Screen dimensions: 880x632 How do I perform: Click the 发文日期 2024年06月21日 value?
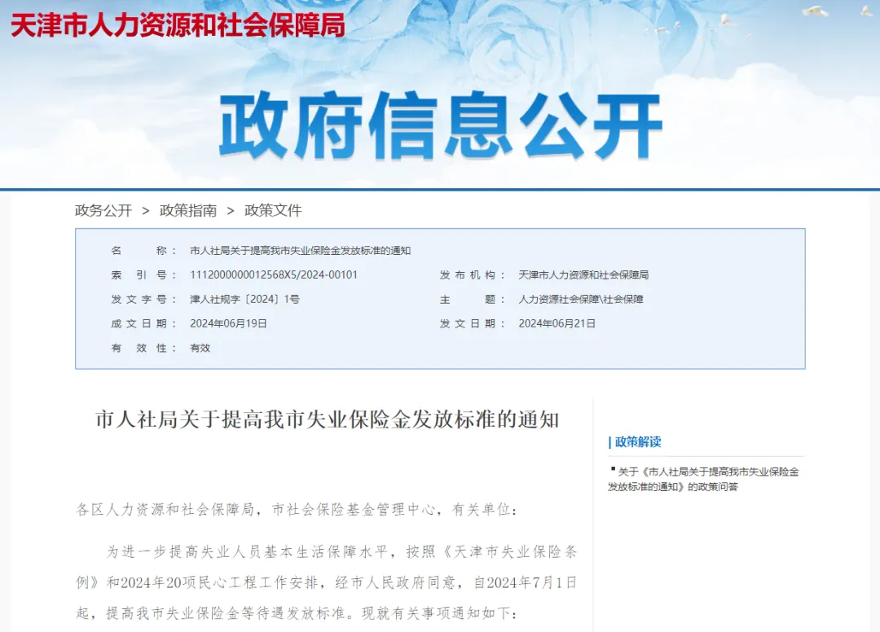click(x=558, y=323)
